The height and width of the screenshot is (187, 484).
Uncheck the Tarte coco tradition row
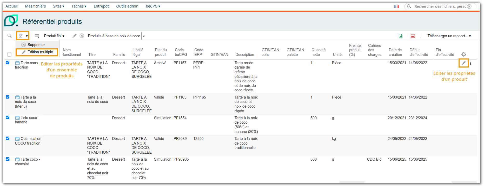pos(8,63)
